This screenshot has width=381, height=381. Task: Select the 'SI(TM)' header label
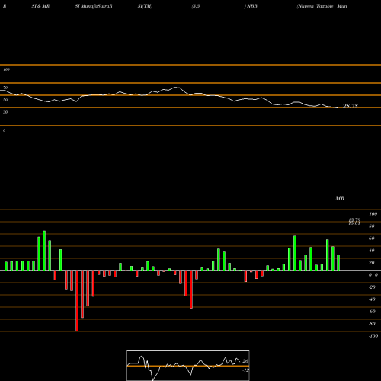[x=145, y=6]
